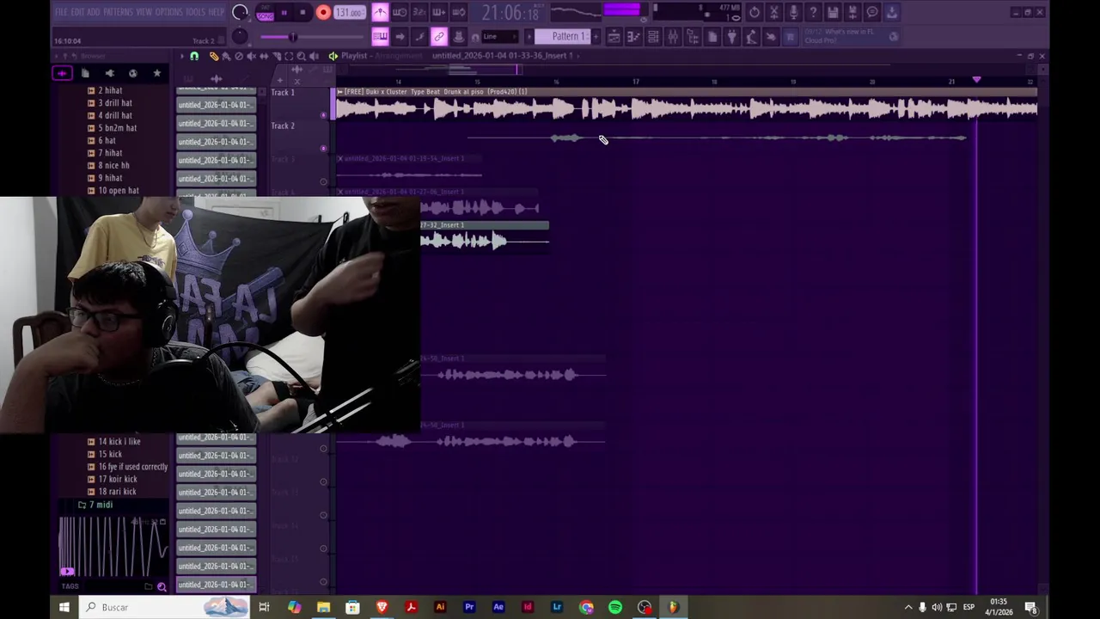Screen dimensions: 1100x619
Task: Select the Mute tool in Playlist toolbar
Action: (251, 56)
